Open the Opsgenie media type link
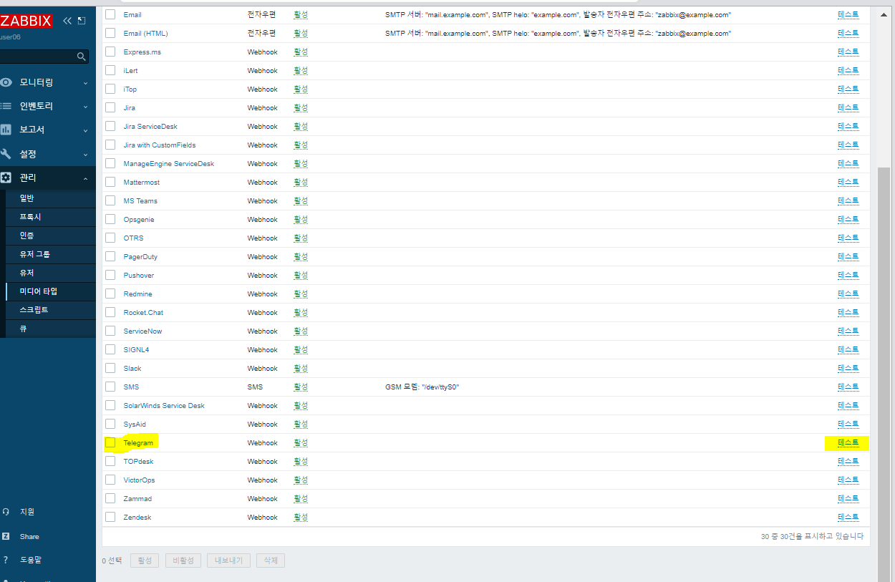Screen dimensions: 895x582 point(139,220)
